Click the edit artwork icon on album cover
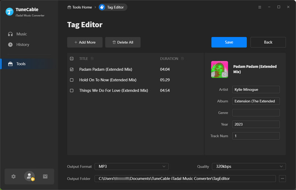Viewport: 296px width, 190px height. (x=224, y=75)
